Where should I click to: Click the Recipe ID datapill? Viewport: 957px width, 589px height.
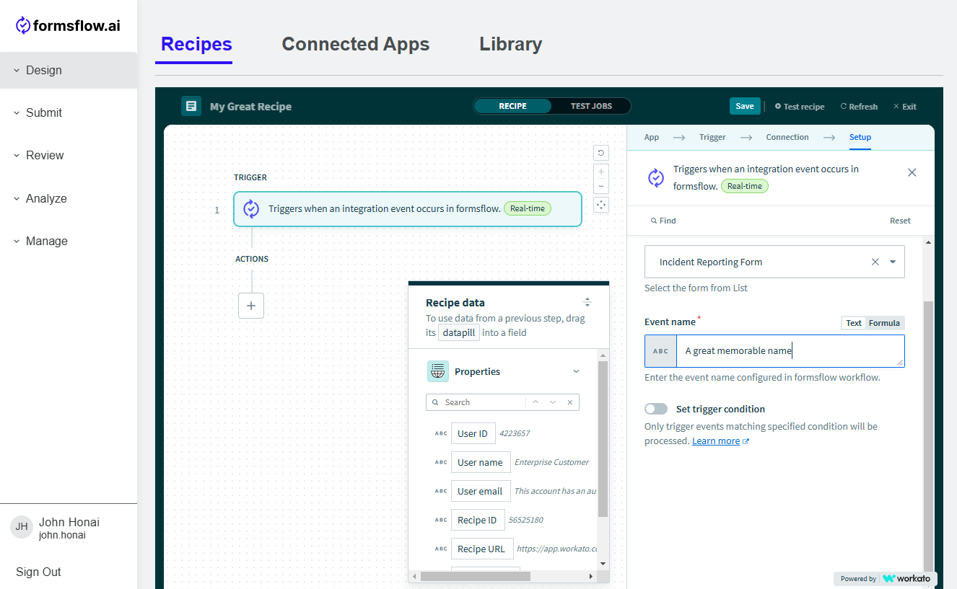coord(478,520)
